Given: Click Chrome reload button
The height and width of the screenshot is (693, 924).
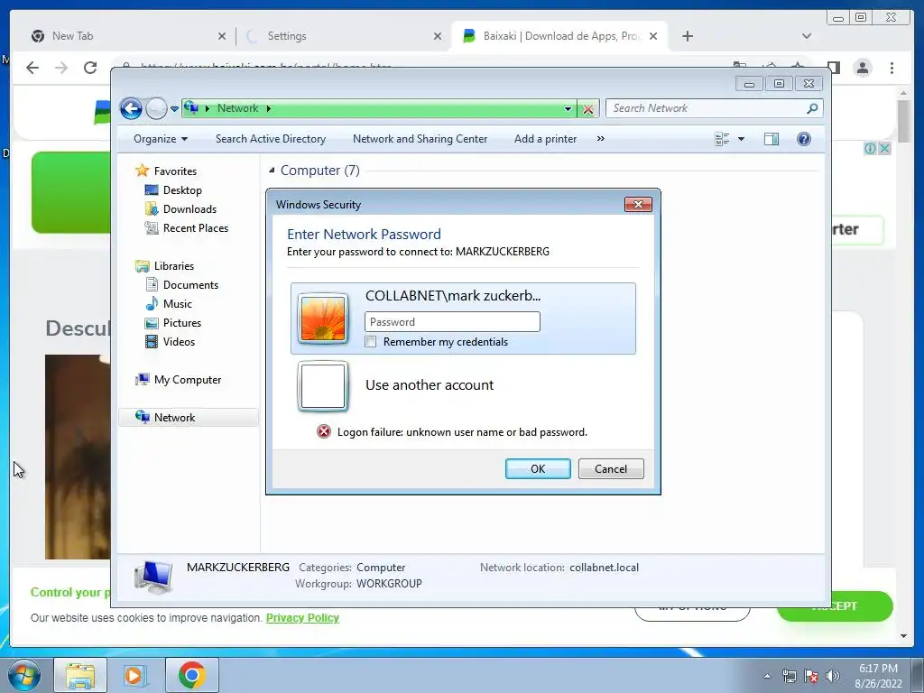Looking at the screenshot, I should tap(90, 68).
